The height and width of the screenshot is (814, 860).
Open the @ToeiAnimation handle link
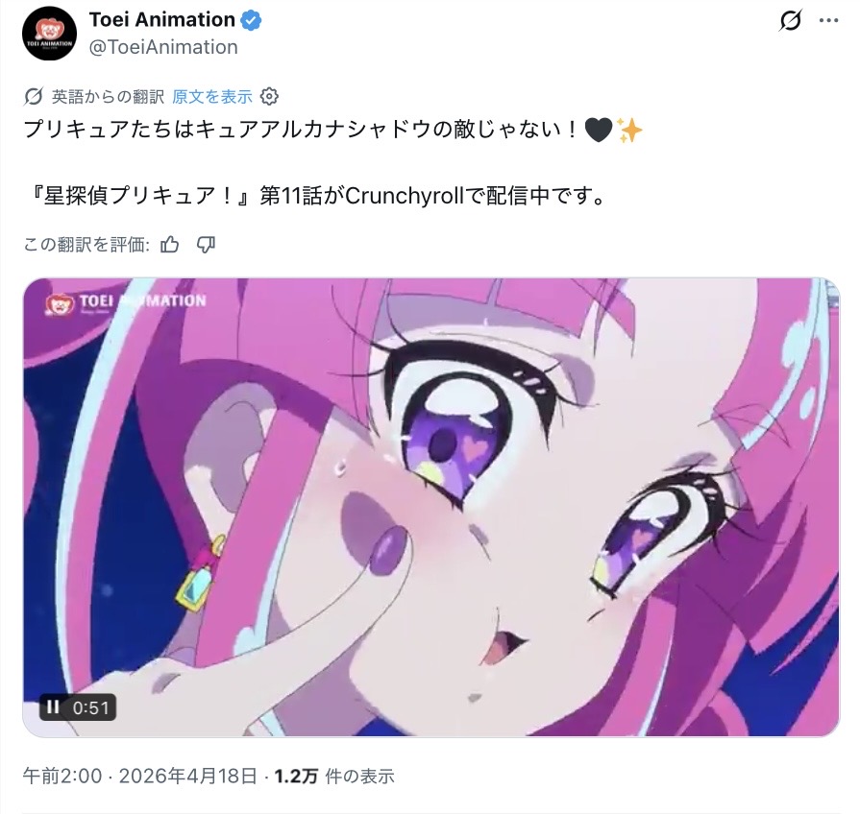pyautogui.click(x=163, y=47)
